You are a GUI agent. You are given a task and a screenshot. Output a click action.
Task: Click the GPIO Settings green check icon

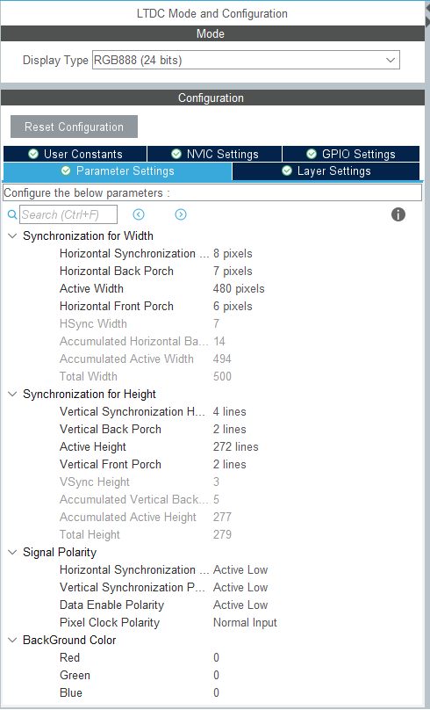pyautogui.click(x=312, y=154)
